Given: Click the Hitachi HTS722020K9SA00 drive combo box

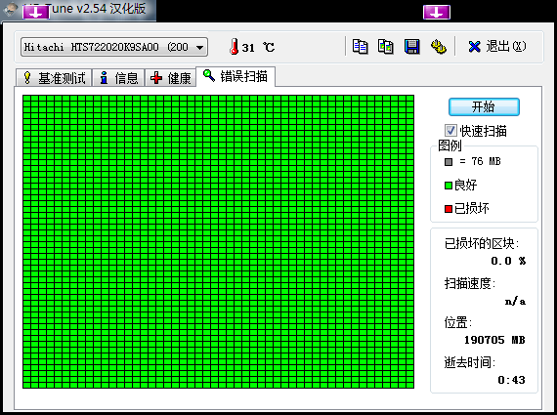Looking at the screenshot, I should [x=114, y=47].
